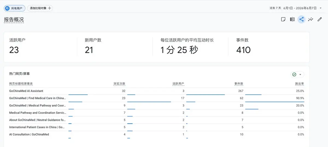Screen dimensions: 328x147
Task: Expand the card status dropdown arrow
Action: [300, 75]
